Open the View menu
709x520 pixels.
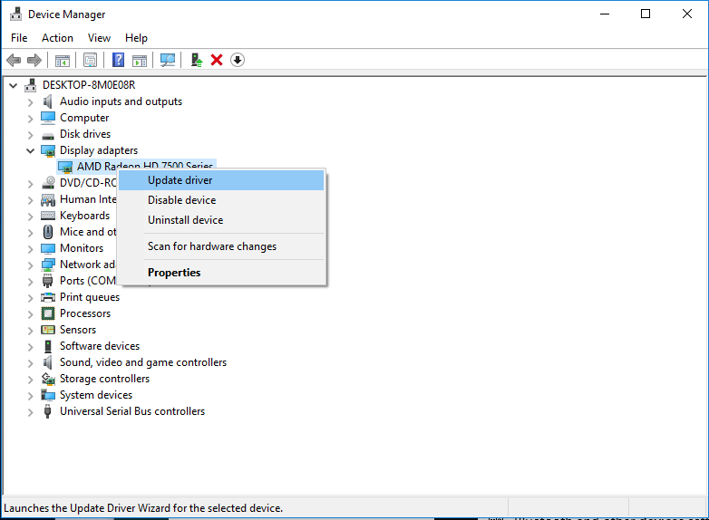(x=99, y=38)
